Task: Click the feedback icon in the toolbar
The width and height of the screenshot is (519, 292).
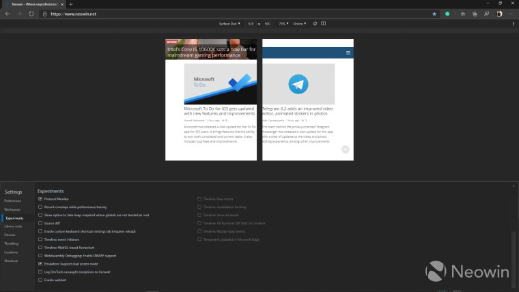Action: pyautogui.click(x=486, y=14)
